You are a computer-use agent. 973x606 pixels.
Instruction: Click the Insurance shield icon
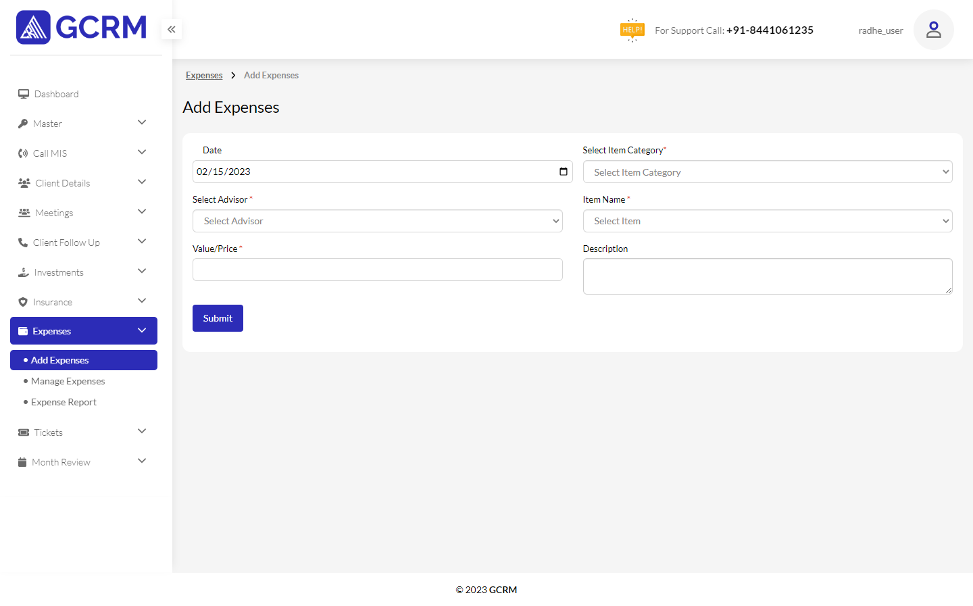pyautogui.click(x=23, y=302)
